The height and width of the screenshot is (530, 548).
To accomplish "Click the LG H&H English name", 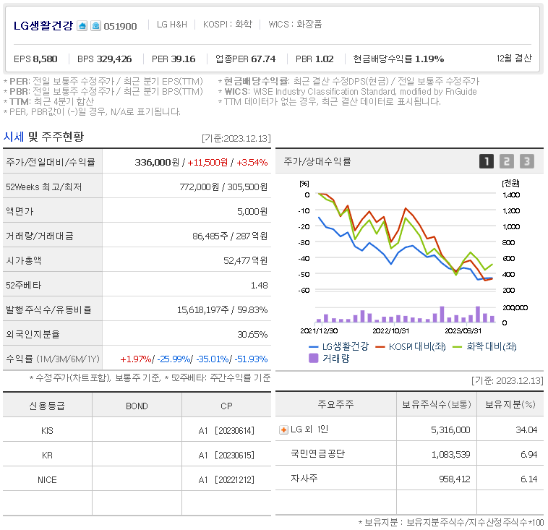I will pos(171,24).
